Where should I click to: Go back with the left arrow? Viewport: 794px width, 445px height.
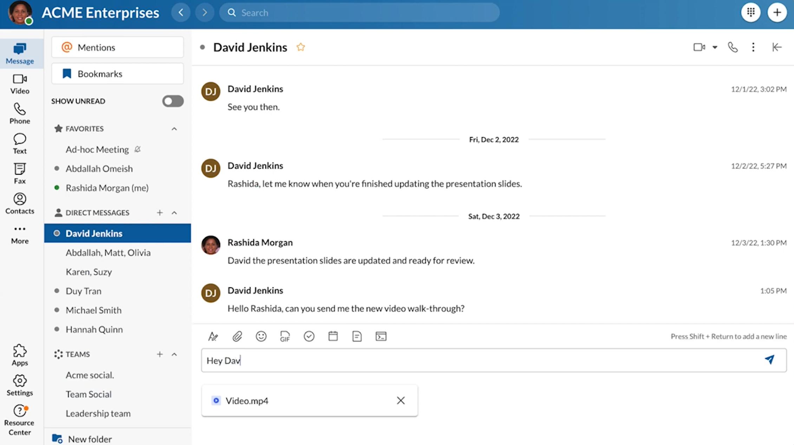point(181,13)
